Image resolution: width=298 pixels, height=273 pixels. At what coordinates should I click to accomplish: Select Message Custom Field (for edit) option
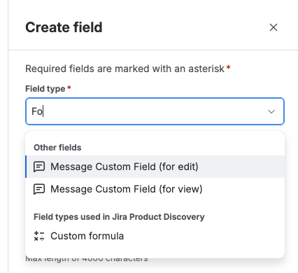tap(155, 167)
